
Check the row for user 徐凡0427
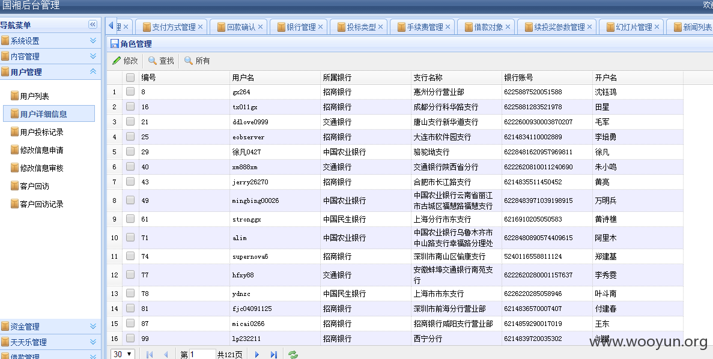(130, 151)
